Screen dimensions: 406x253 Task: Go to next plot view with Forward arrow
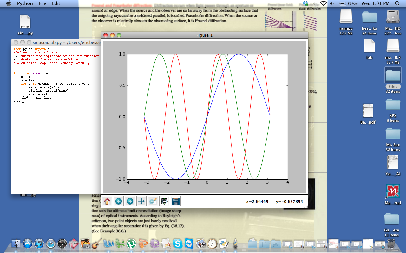pyautogui.click(x=130, y=201)
